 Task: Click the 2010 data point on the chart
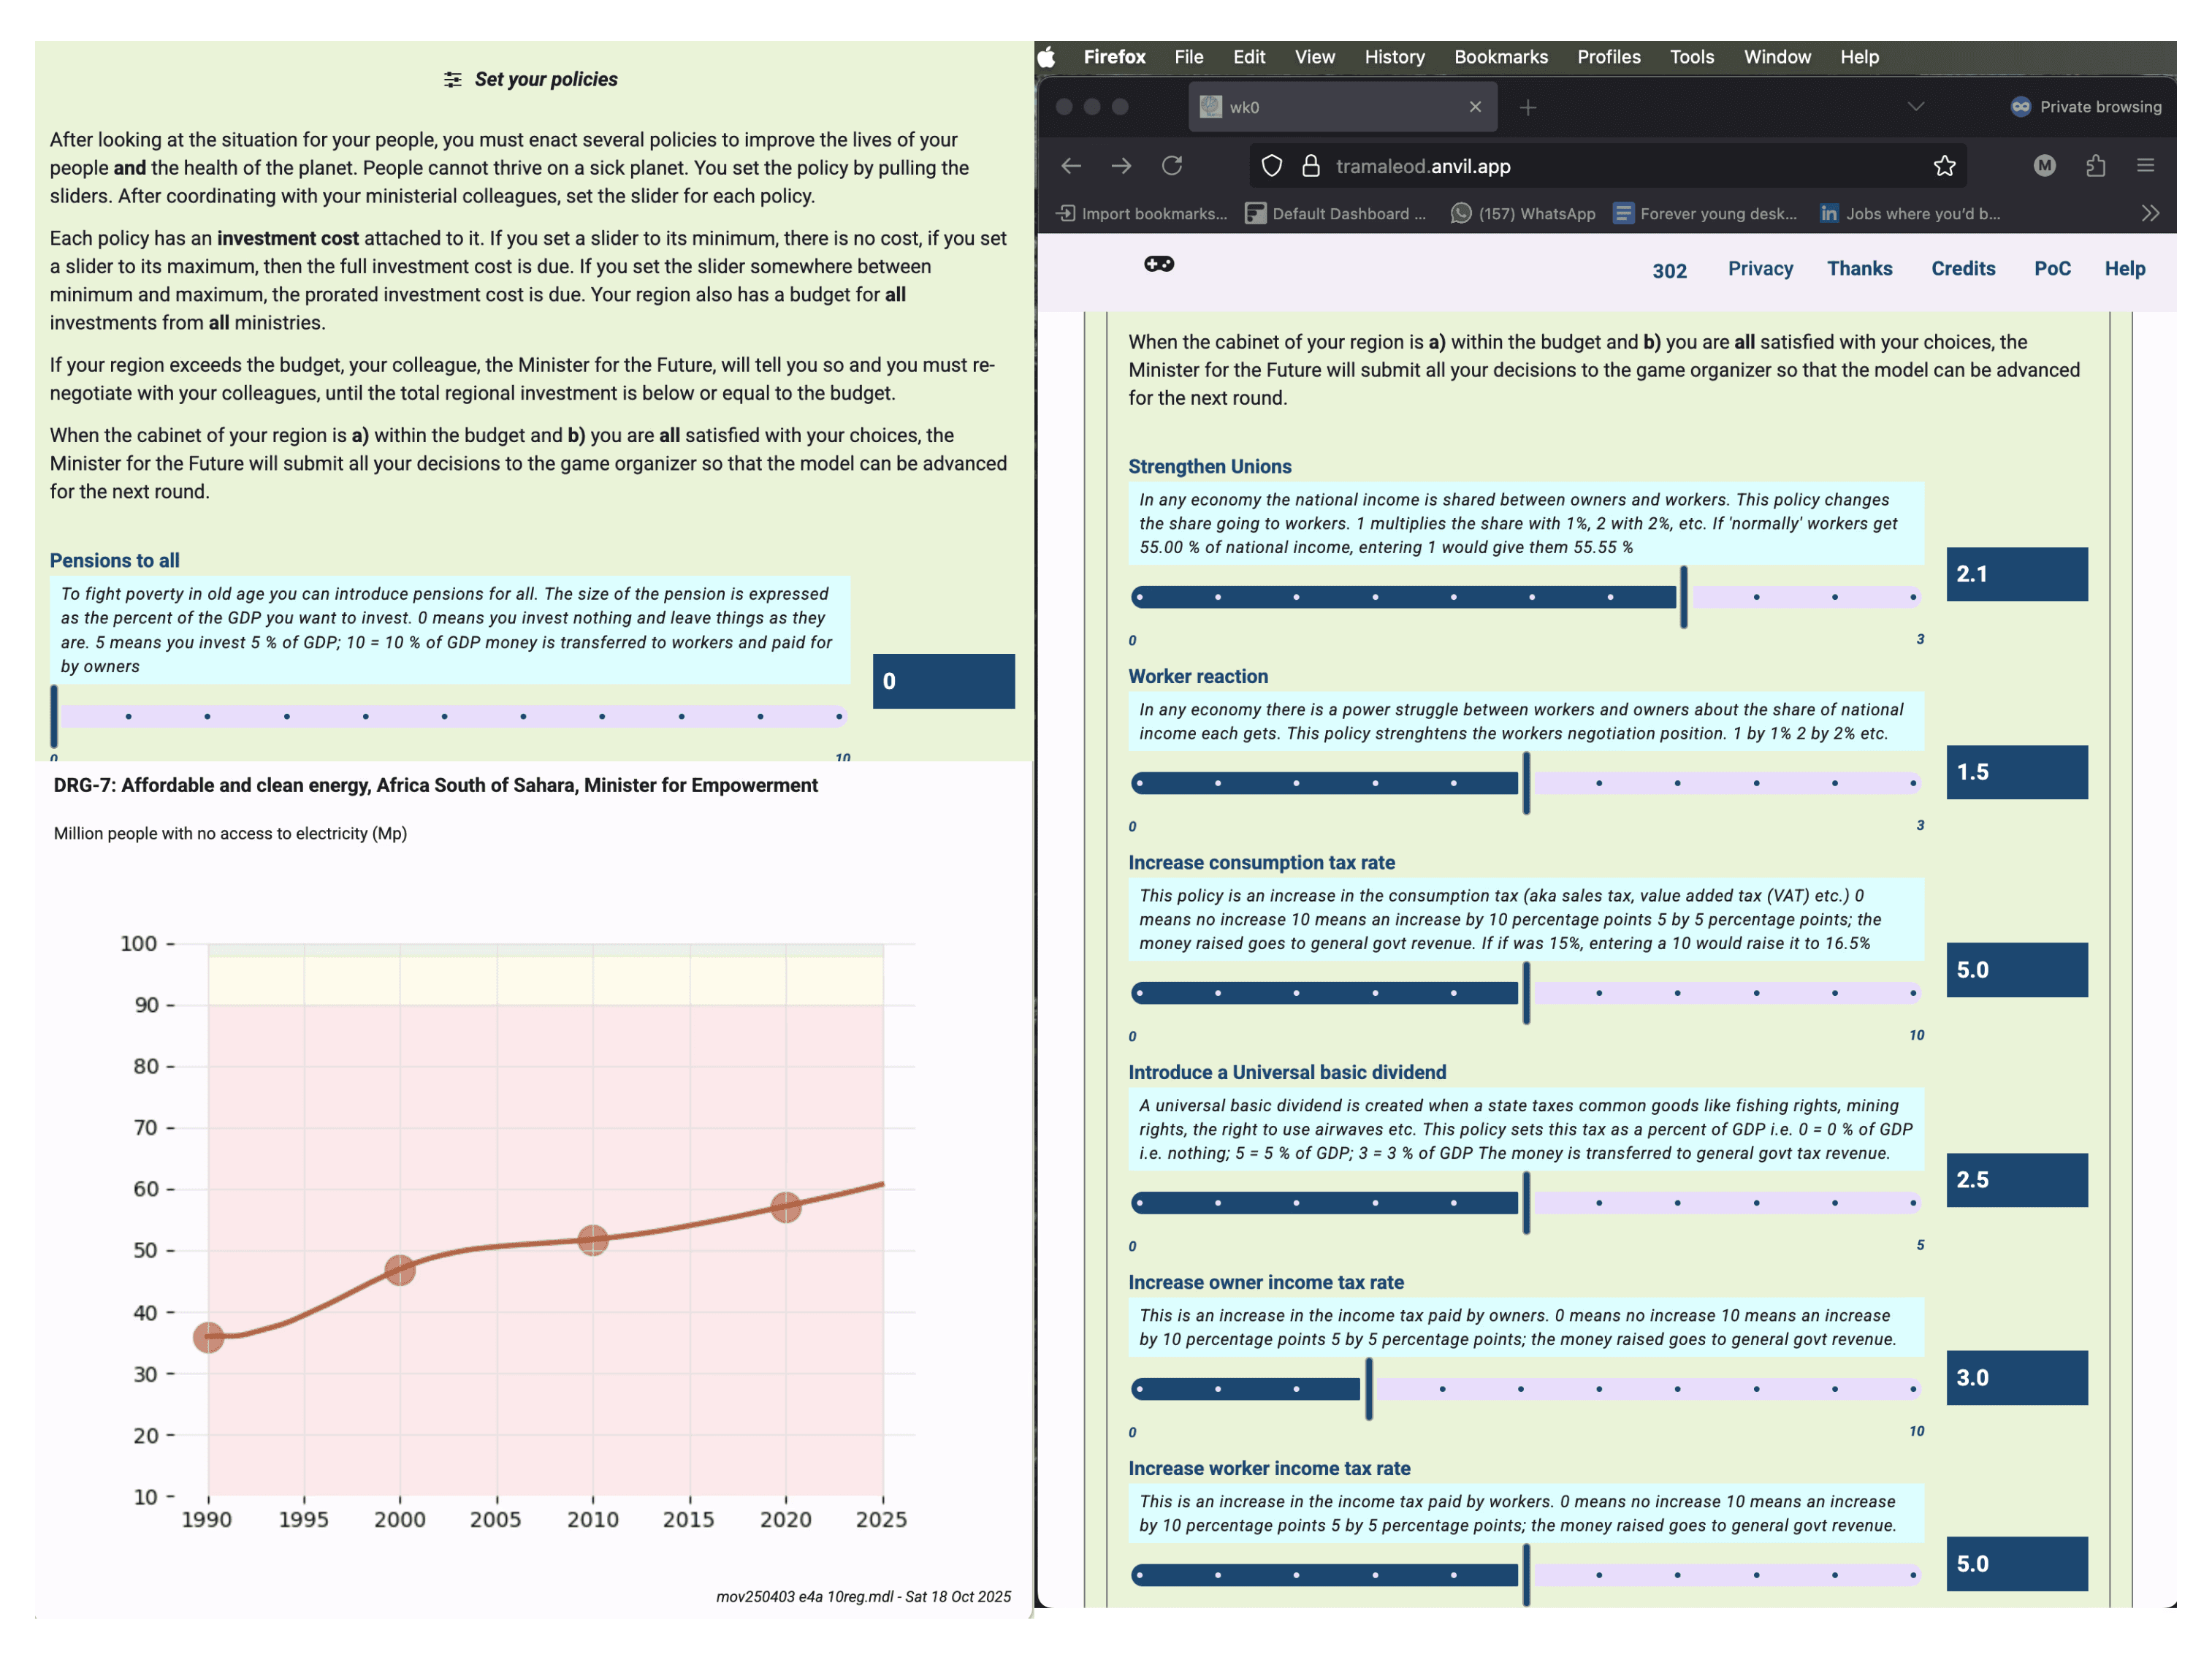tap(593, 1240)
